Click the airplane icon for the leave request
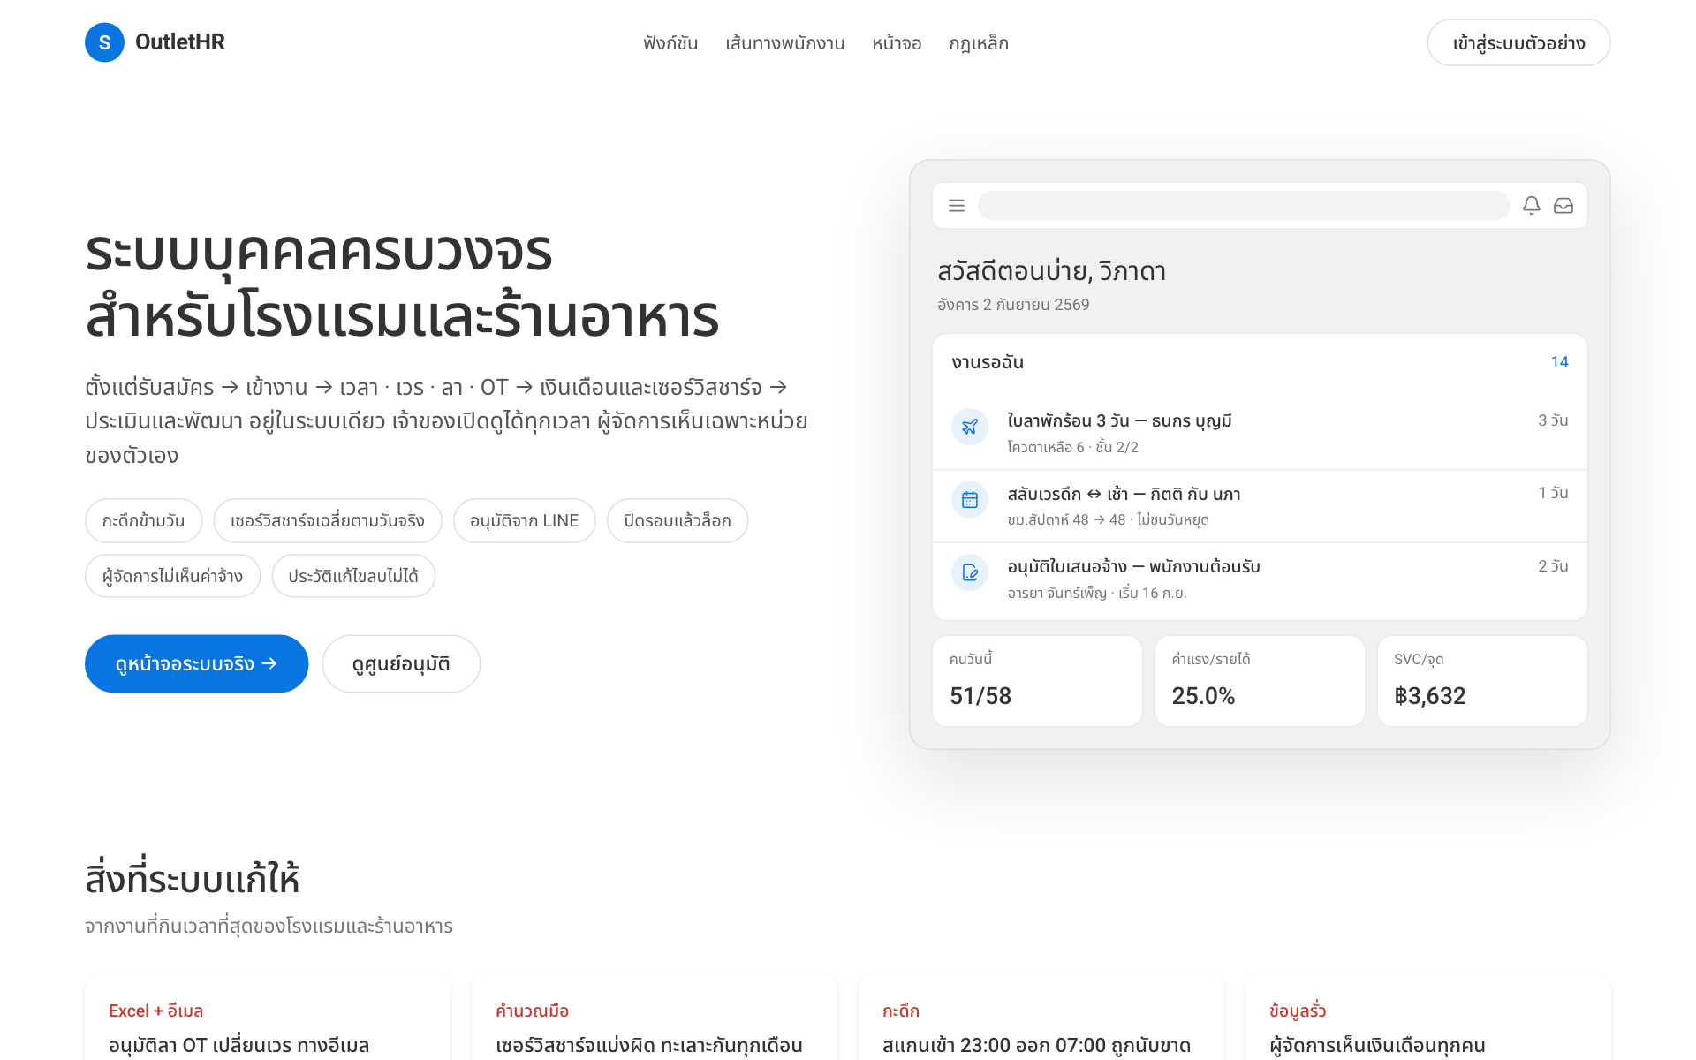 click(970, 427)
